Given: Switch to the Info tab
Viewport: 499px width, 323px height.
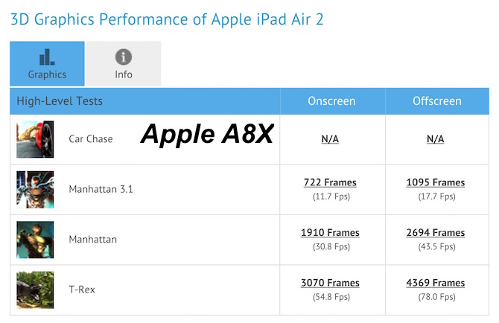Looking at the screenshot, I should pyautogui.click(x=124, y=63).
